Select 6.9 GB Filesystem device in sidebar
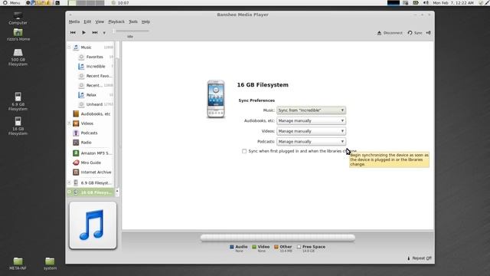The width and height of the screenshot is (490, 276). point(93,182)
